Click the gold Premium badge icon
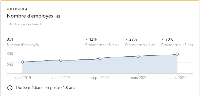Viewport: 200px width, 96px height. pos(8,9)
